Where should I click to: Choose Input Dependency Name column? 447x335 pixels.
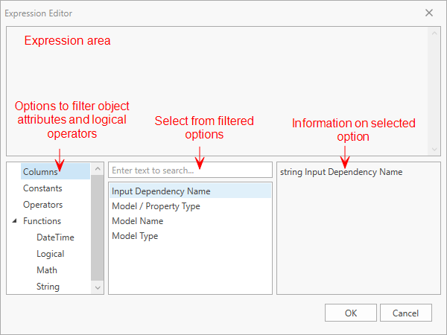tap(161, 191)
